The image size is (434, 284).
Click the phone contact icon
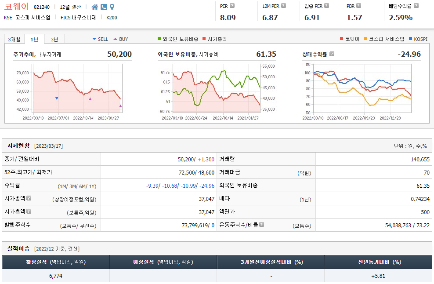pyautogui.click(x=104, y=7)
